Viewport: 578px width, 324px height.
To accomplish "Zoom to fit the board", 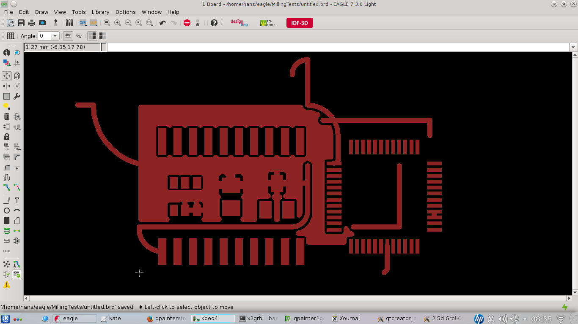I will (107, 23).
